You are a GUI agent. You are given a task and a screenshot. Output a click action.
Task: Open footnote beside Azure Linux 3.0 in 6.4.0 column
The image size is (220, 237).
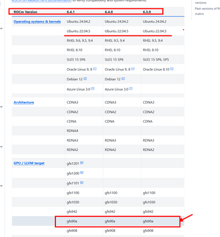pyautogui.click(x=131, y=89)
